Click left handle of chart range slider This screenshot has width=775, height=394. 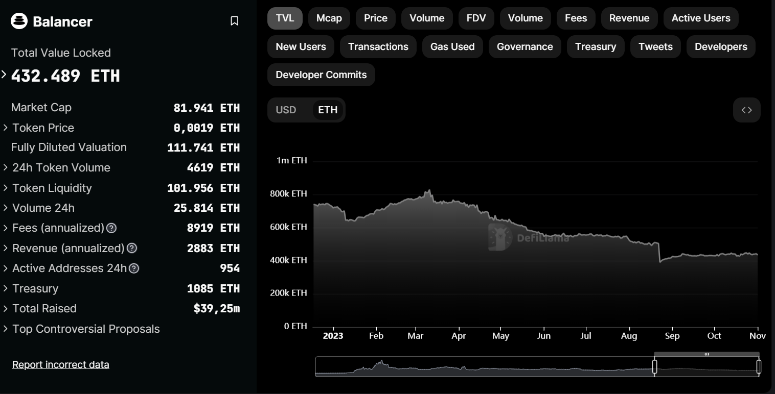pos(654,366)
